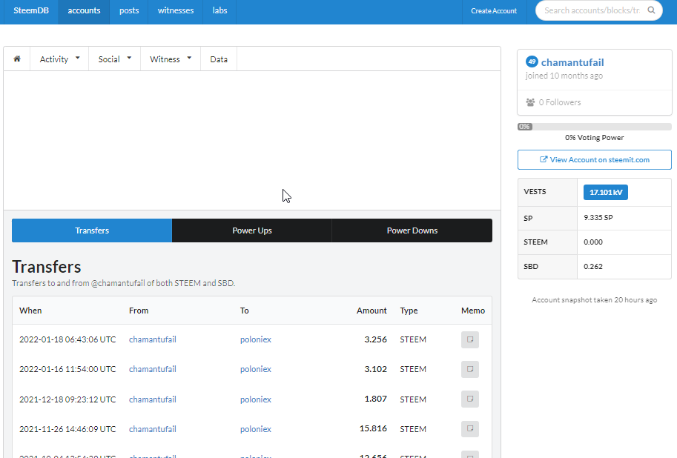Image resolution: width=677 pixels, height=458 pixels.
Task: Click the reputation 49 badge
Action: coord(532,62)
